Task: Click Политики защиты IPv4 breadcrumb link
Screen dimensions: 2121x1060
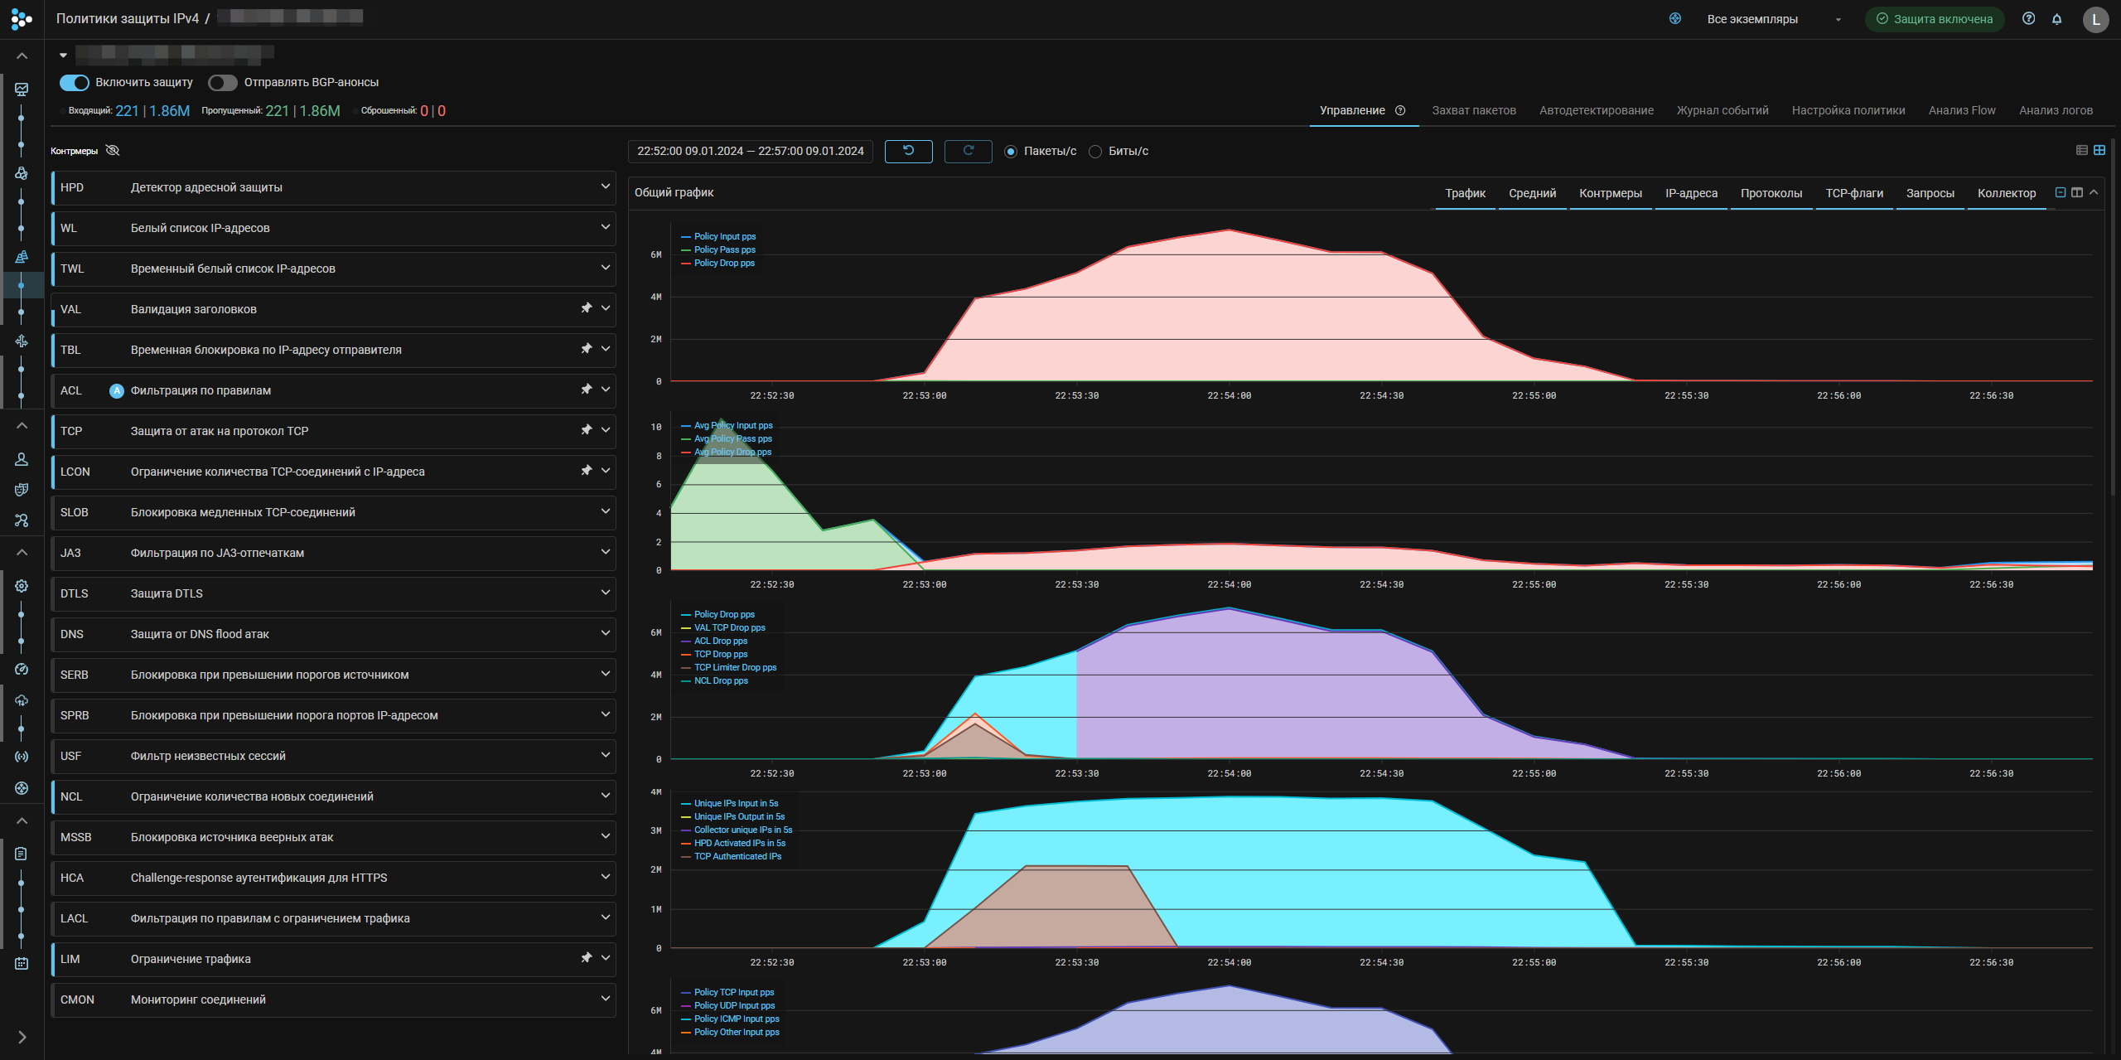Action: [128, 18]
